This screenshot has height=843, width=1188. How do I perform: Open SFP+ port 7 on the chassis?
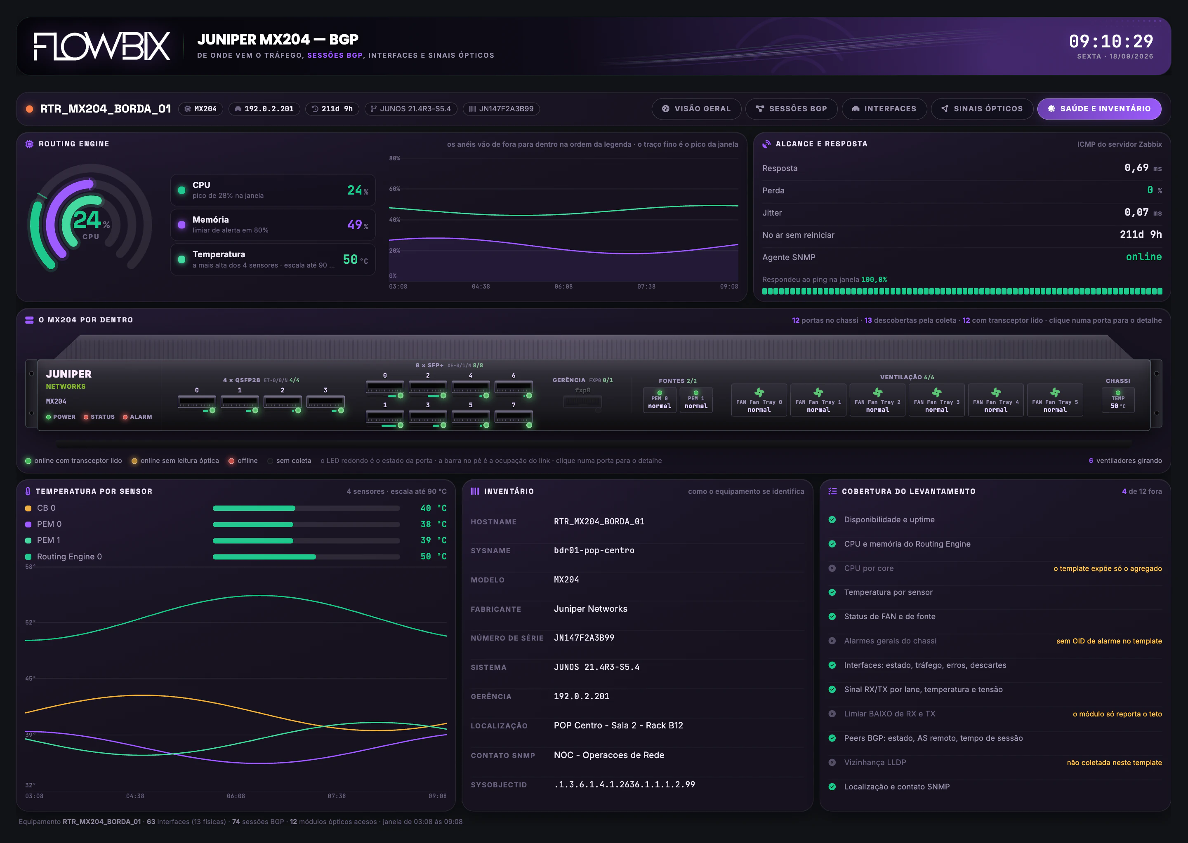(x=514, y=417)
